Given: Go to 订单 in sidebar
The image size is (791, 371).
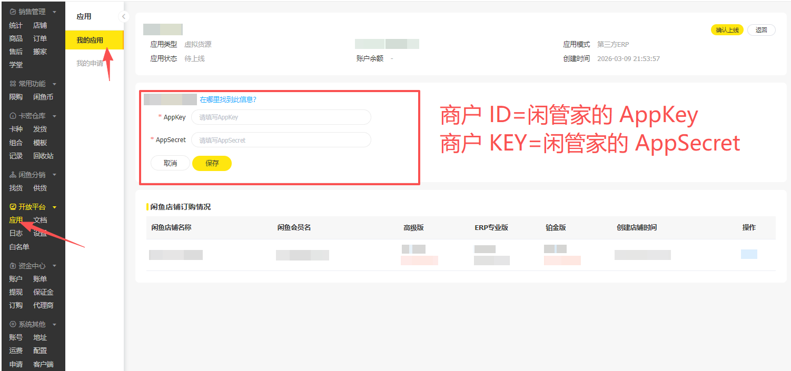Looking at the screenshot, I should click(40, 38).
